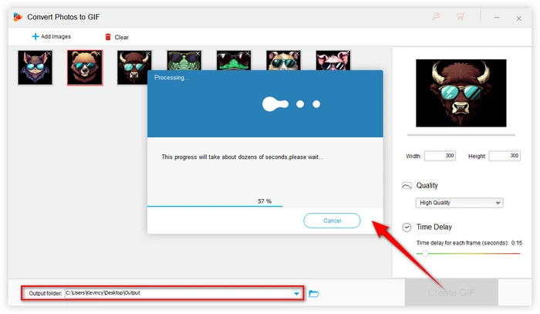Select the hamster with sunglasses thumbnail
This screenshot has height=314, width=540.
click(283, 61)
